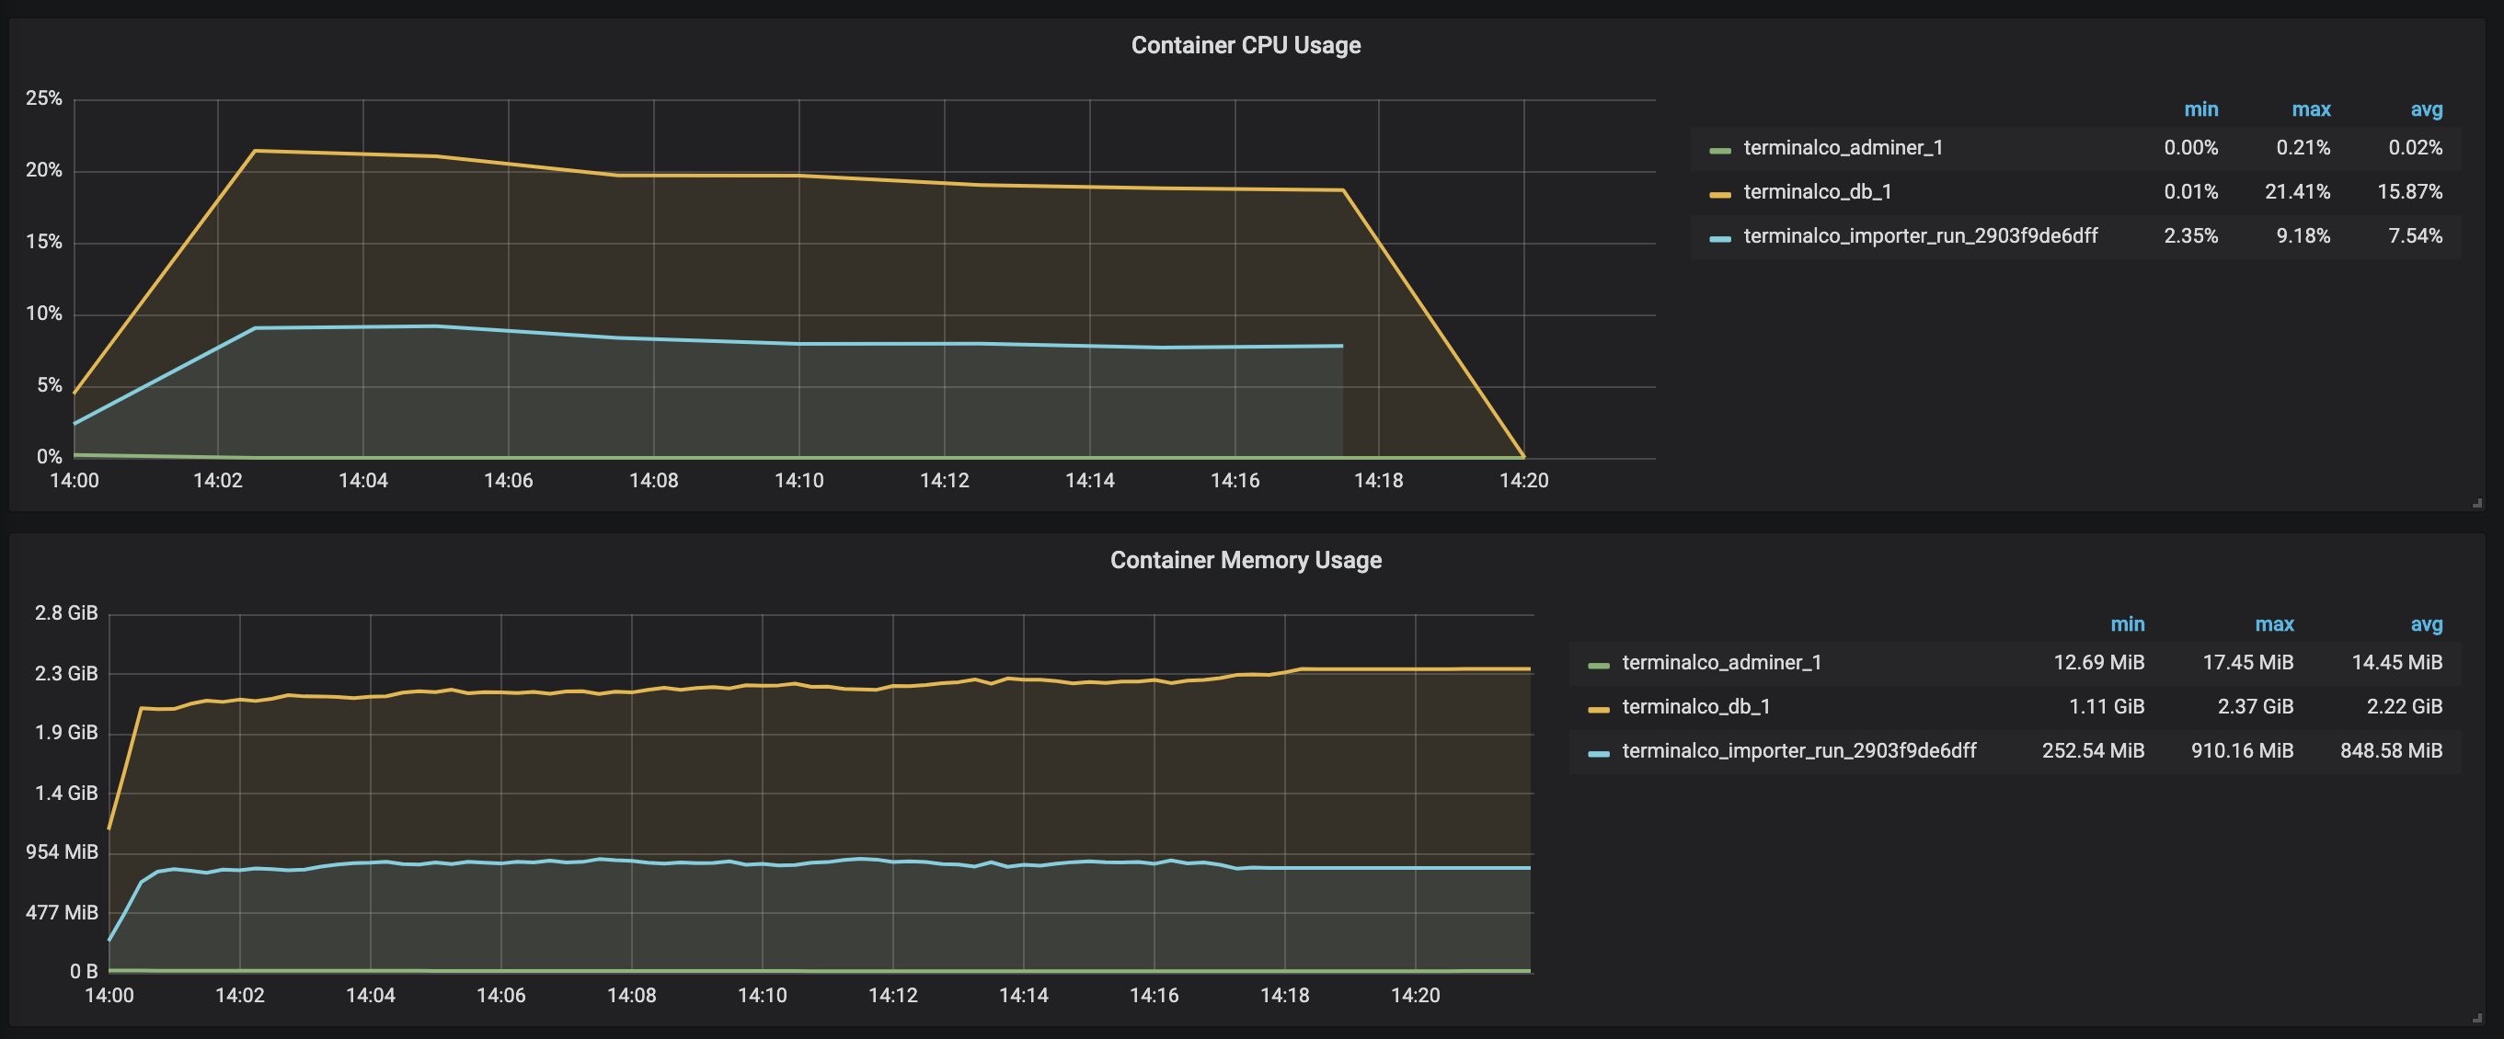This screenshot has height=1039, width=2504.
Task: Click blue importer_run color swatch in CPU legend
Action: point(1719,239)
